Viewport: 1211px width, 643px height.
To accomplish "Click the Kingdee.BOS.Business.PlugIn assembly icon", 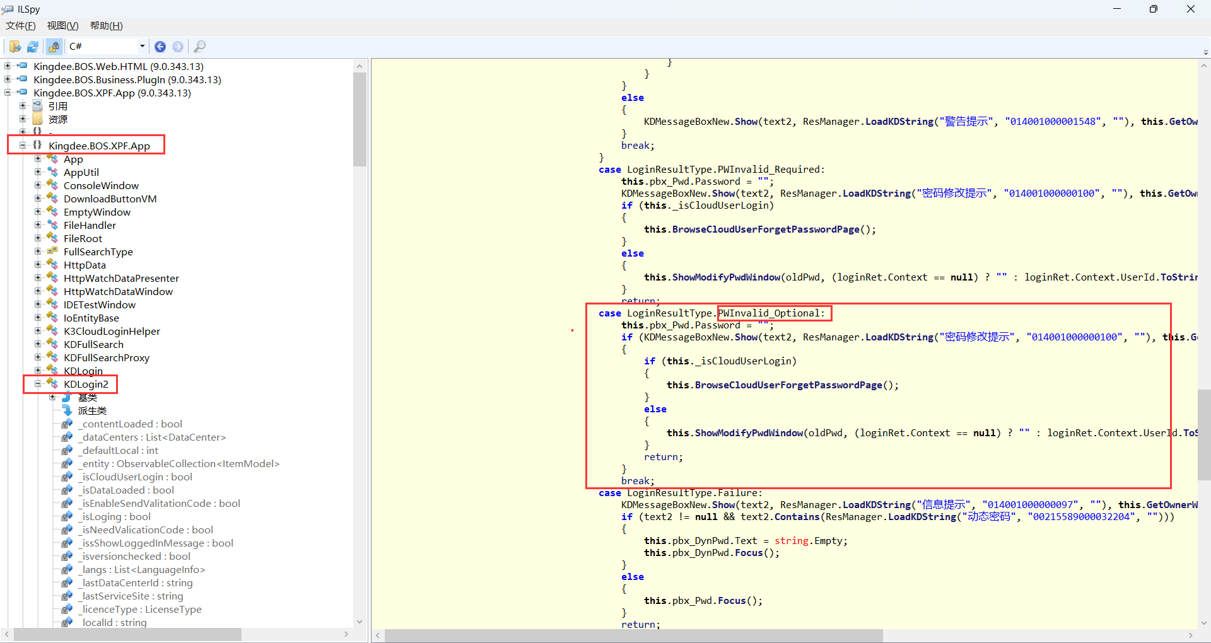I will pos(22,79).
